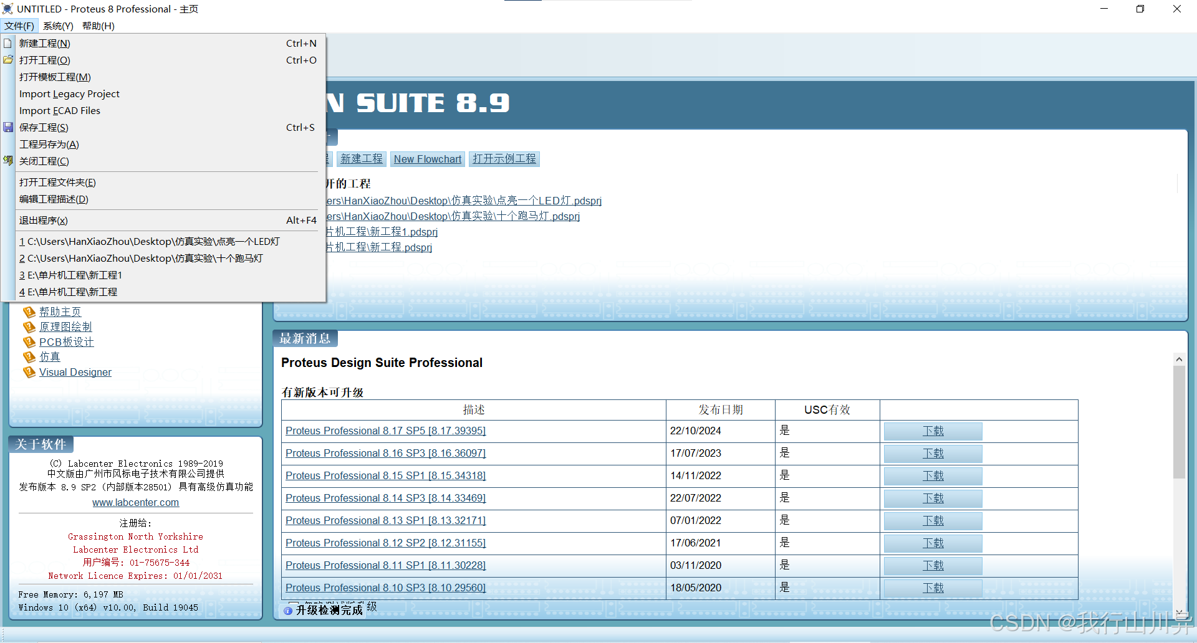Click 下载 button for version 8.11 SP1
This screenshot has width=1197, height=643.
pyautogui.click(x=933, y=566)
